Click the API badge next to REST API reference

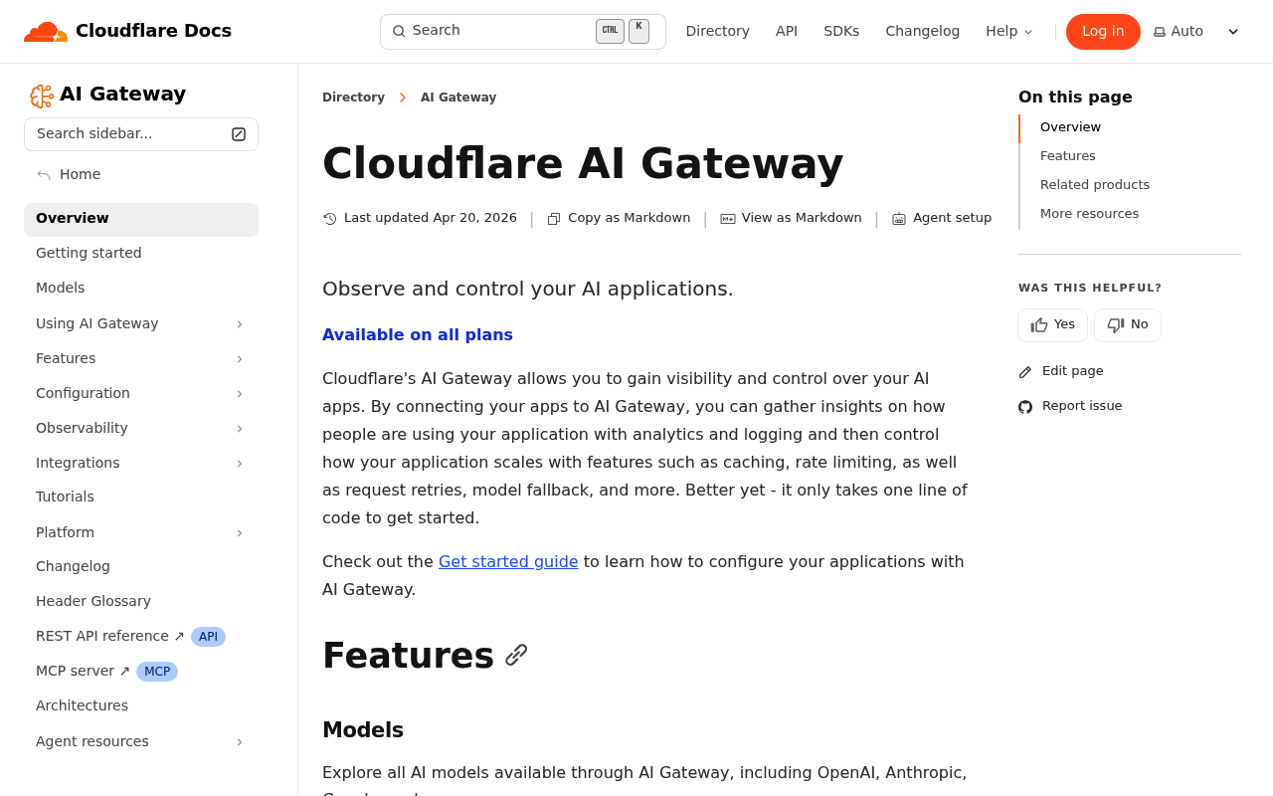pyautogui.click(x=208, y=637)
